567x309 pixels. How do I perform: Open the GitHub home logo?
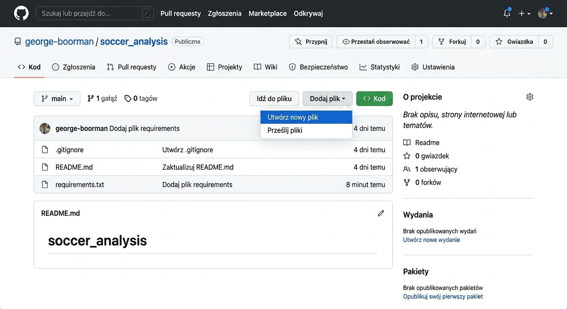[x=21, y=13]
